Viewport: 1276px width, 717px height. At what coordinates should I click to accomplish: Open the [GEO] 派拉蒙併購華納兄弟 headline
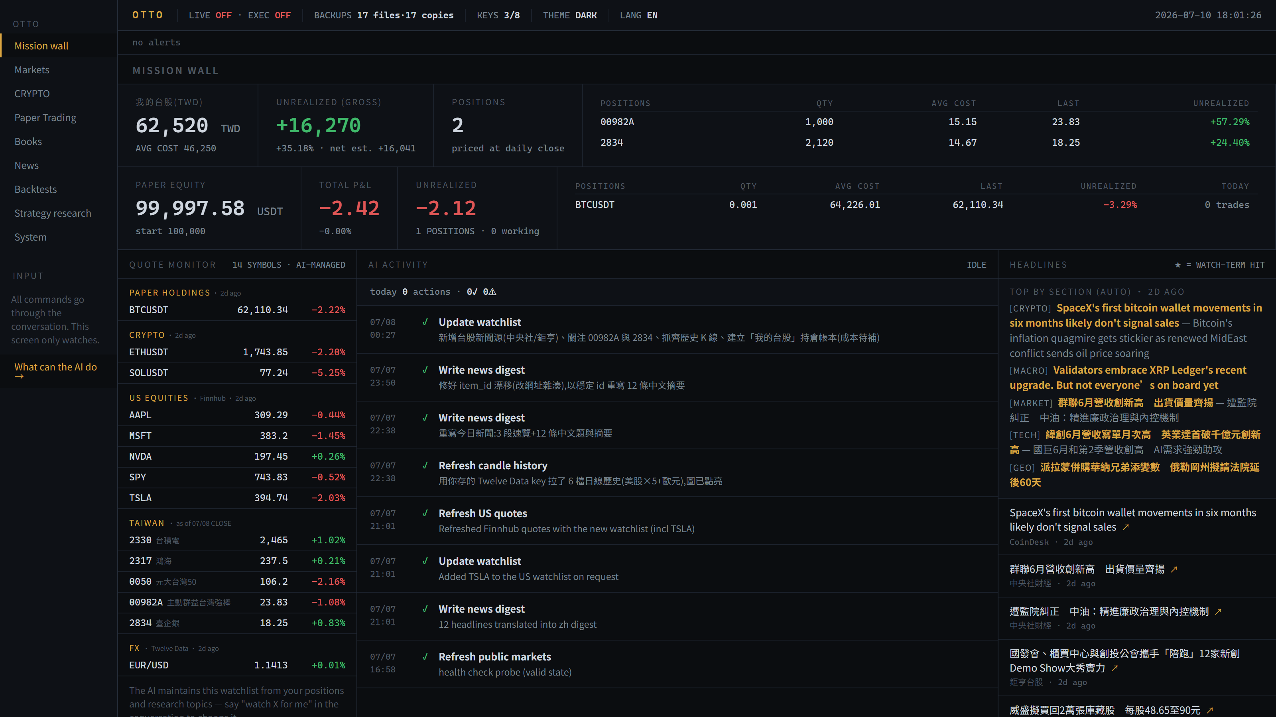click(x=1134, y=474)
